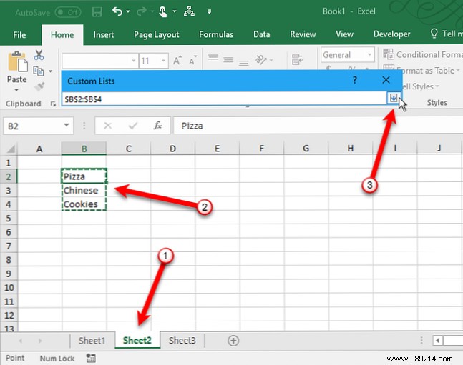Switch to Sheet3 tab
463x365 pixels.
click(x=182, y=341)
